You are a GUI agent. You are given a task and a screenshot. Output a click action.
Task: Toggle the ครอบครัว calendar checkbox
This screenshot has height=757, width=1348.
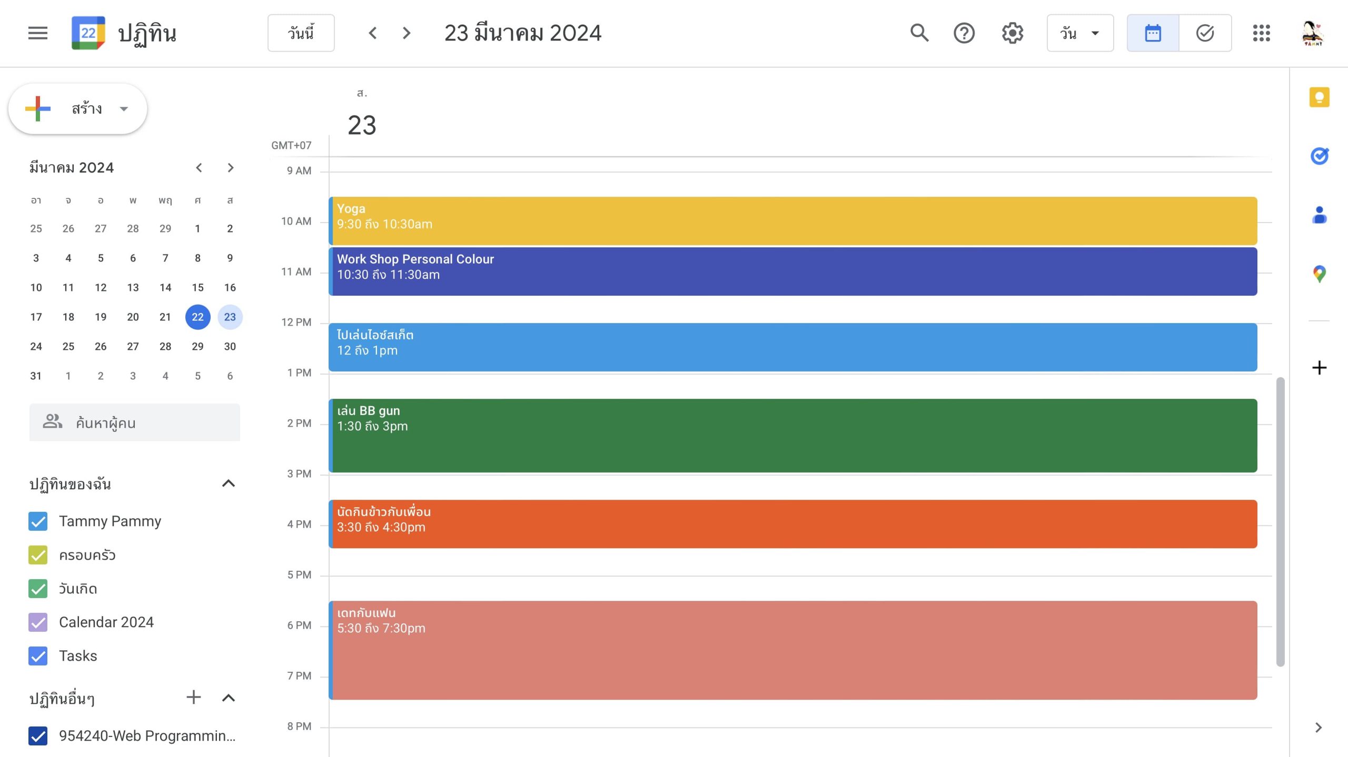tap(38, 555)
